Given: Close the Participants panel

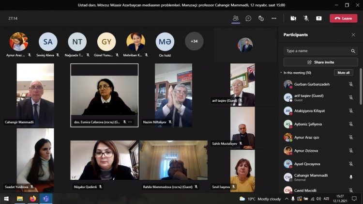Looking at the screenshot, I should [353, 35].
